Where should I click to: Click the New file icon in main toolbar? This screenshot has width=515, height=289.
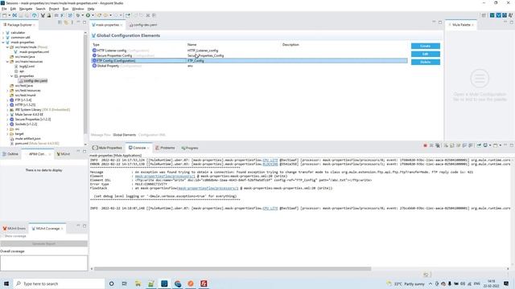pyautogui.click(x=4, y=15)
